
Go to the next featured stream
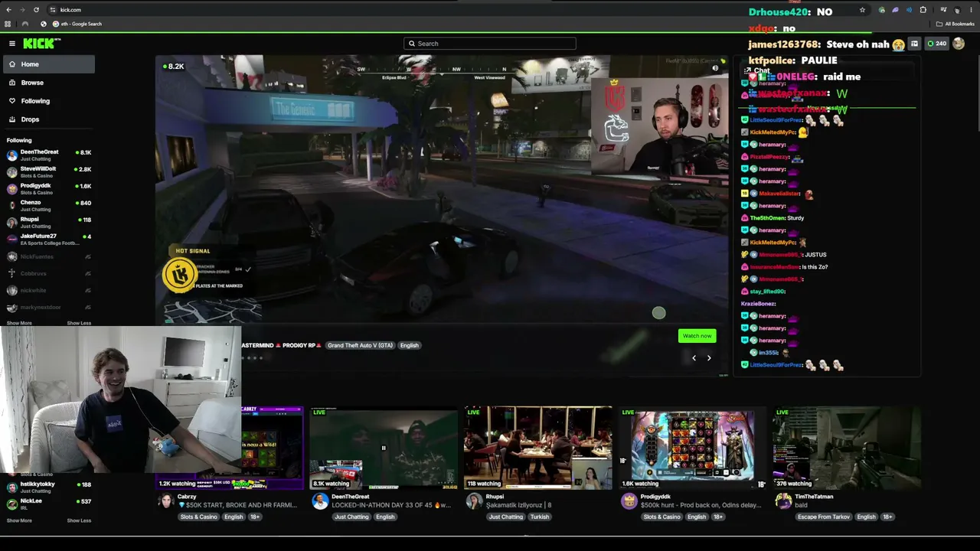(709, 357)
